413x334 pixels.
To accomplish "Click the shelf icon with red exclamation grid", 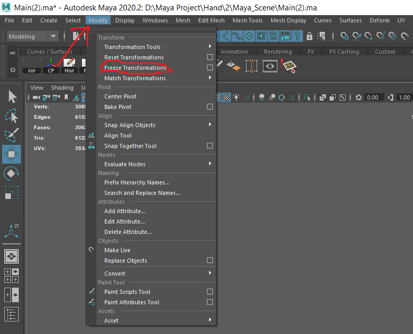I will (289, 66).
